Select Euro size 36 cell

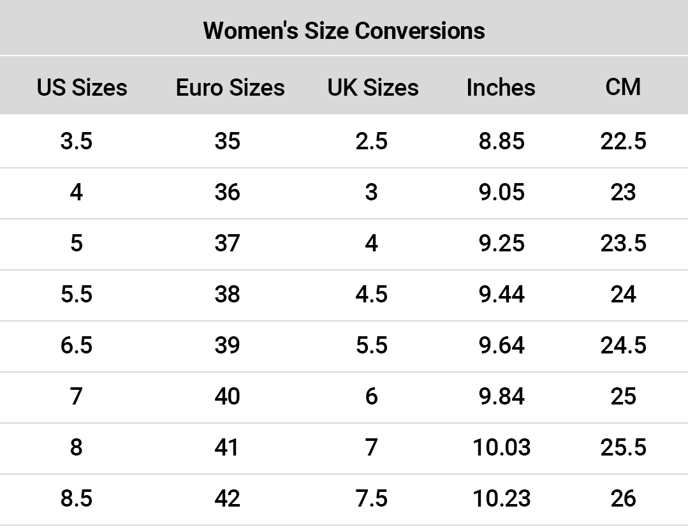pos(228,192)
